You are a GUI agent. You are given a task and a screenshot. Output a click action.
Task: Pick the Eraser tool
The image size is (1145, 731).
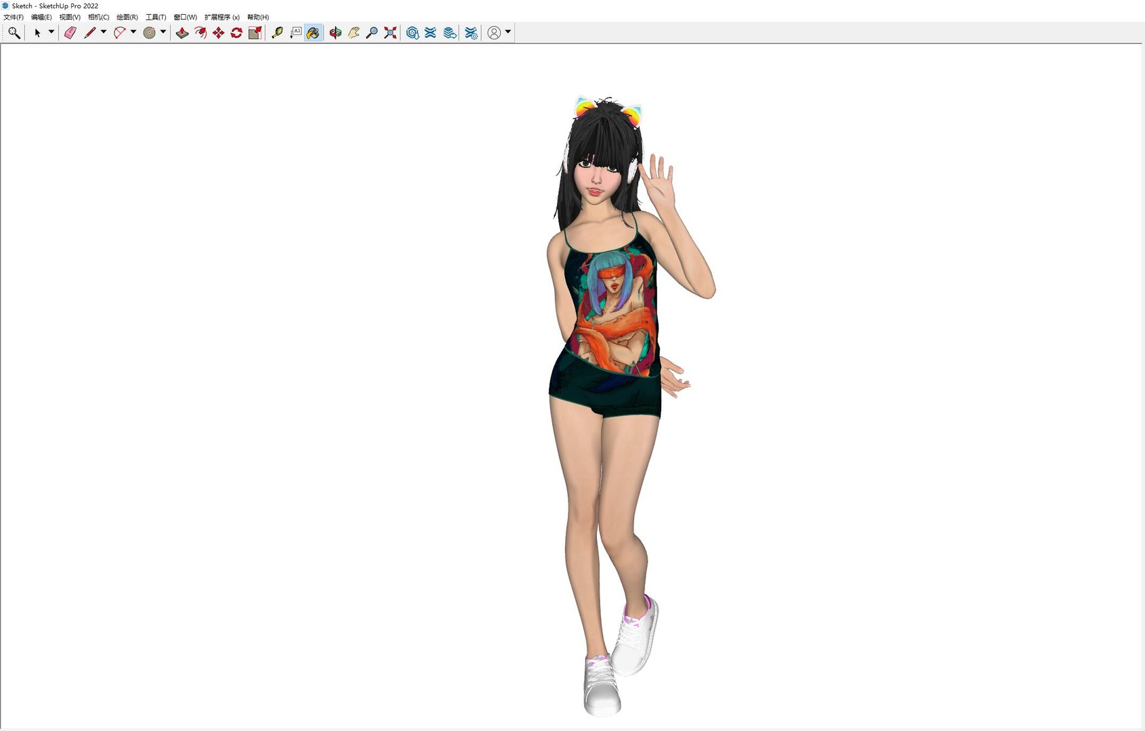coord(70,32)
